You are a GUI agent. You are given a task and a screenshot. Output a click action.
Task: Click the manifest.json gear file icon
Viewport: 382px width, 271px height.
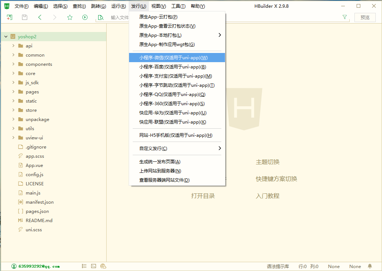pyautogui.click(x=21, y=202)
